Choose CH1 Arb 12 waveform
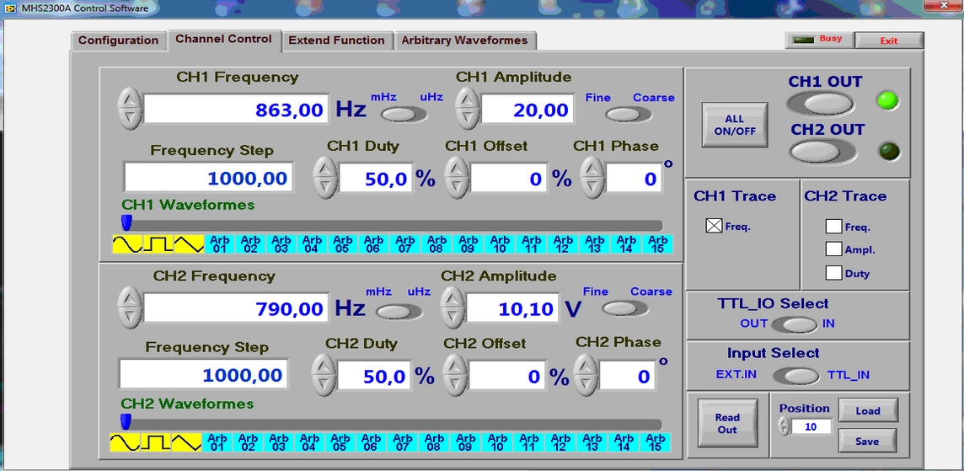The height and width of the screenshot is (471, 964). (x=561, y=244)
